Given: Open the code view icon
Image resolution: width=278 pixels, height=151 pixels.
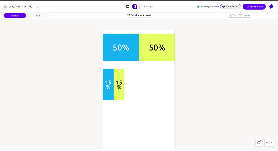Looking at the screenshot, I should (38, 7).
